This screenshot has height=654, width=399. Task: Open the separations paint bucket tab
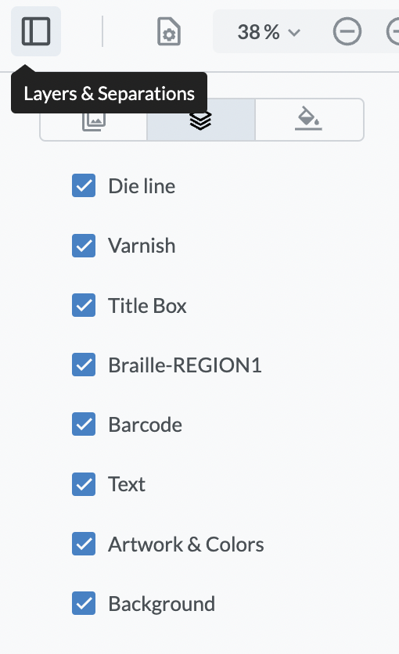pos(308,120)
